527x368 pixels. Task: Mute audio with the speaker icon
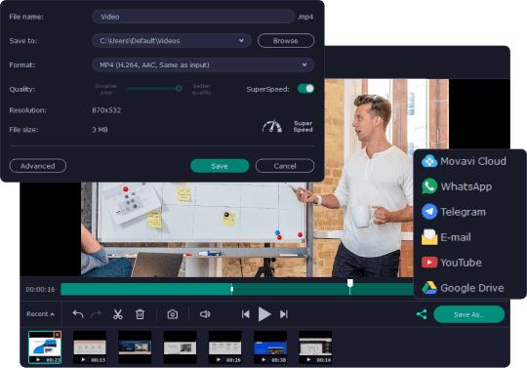click(205, 314)
